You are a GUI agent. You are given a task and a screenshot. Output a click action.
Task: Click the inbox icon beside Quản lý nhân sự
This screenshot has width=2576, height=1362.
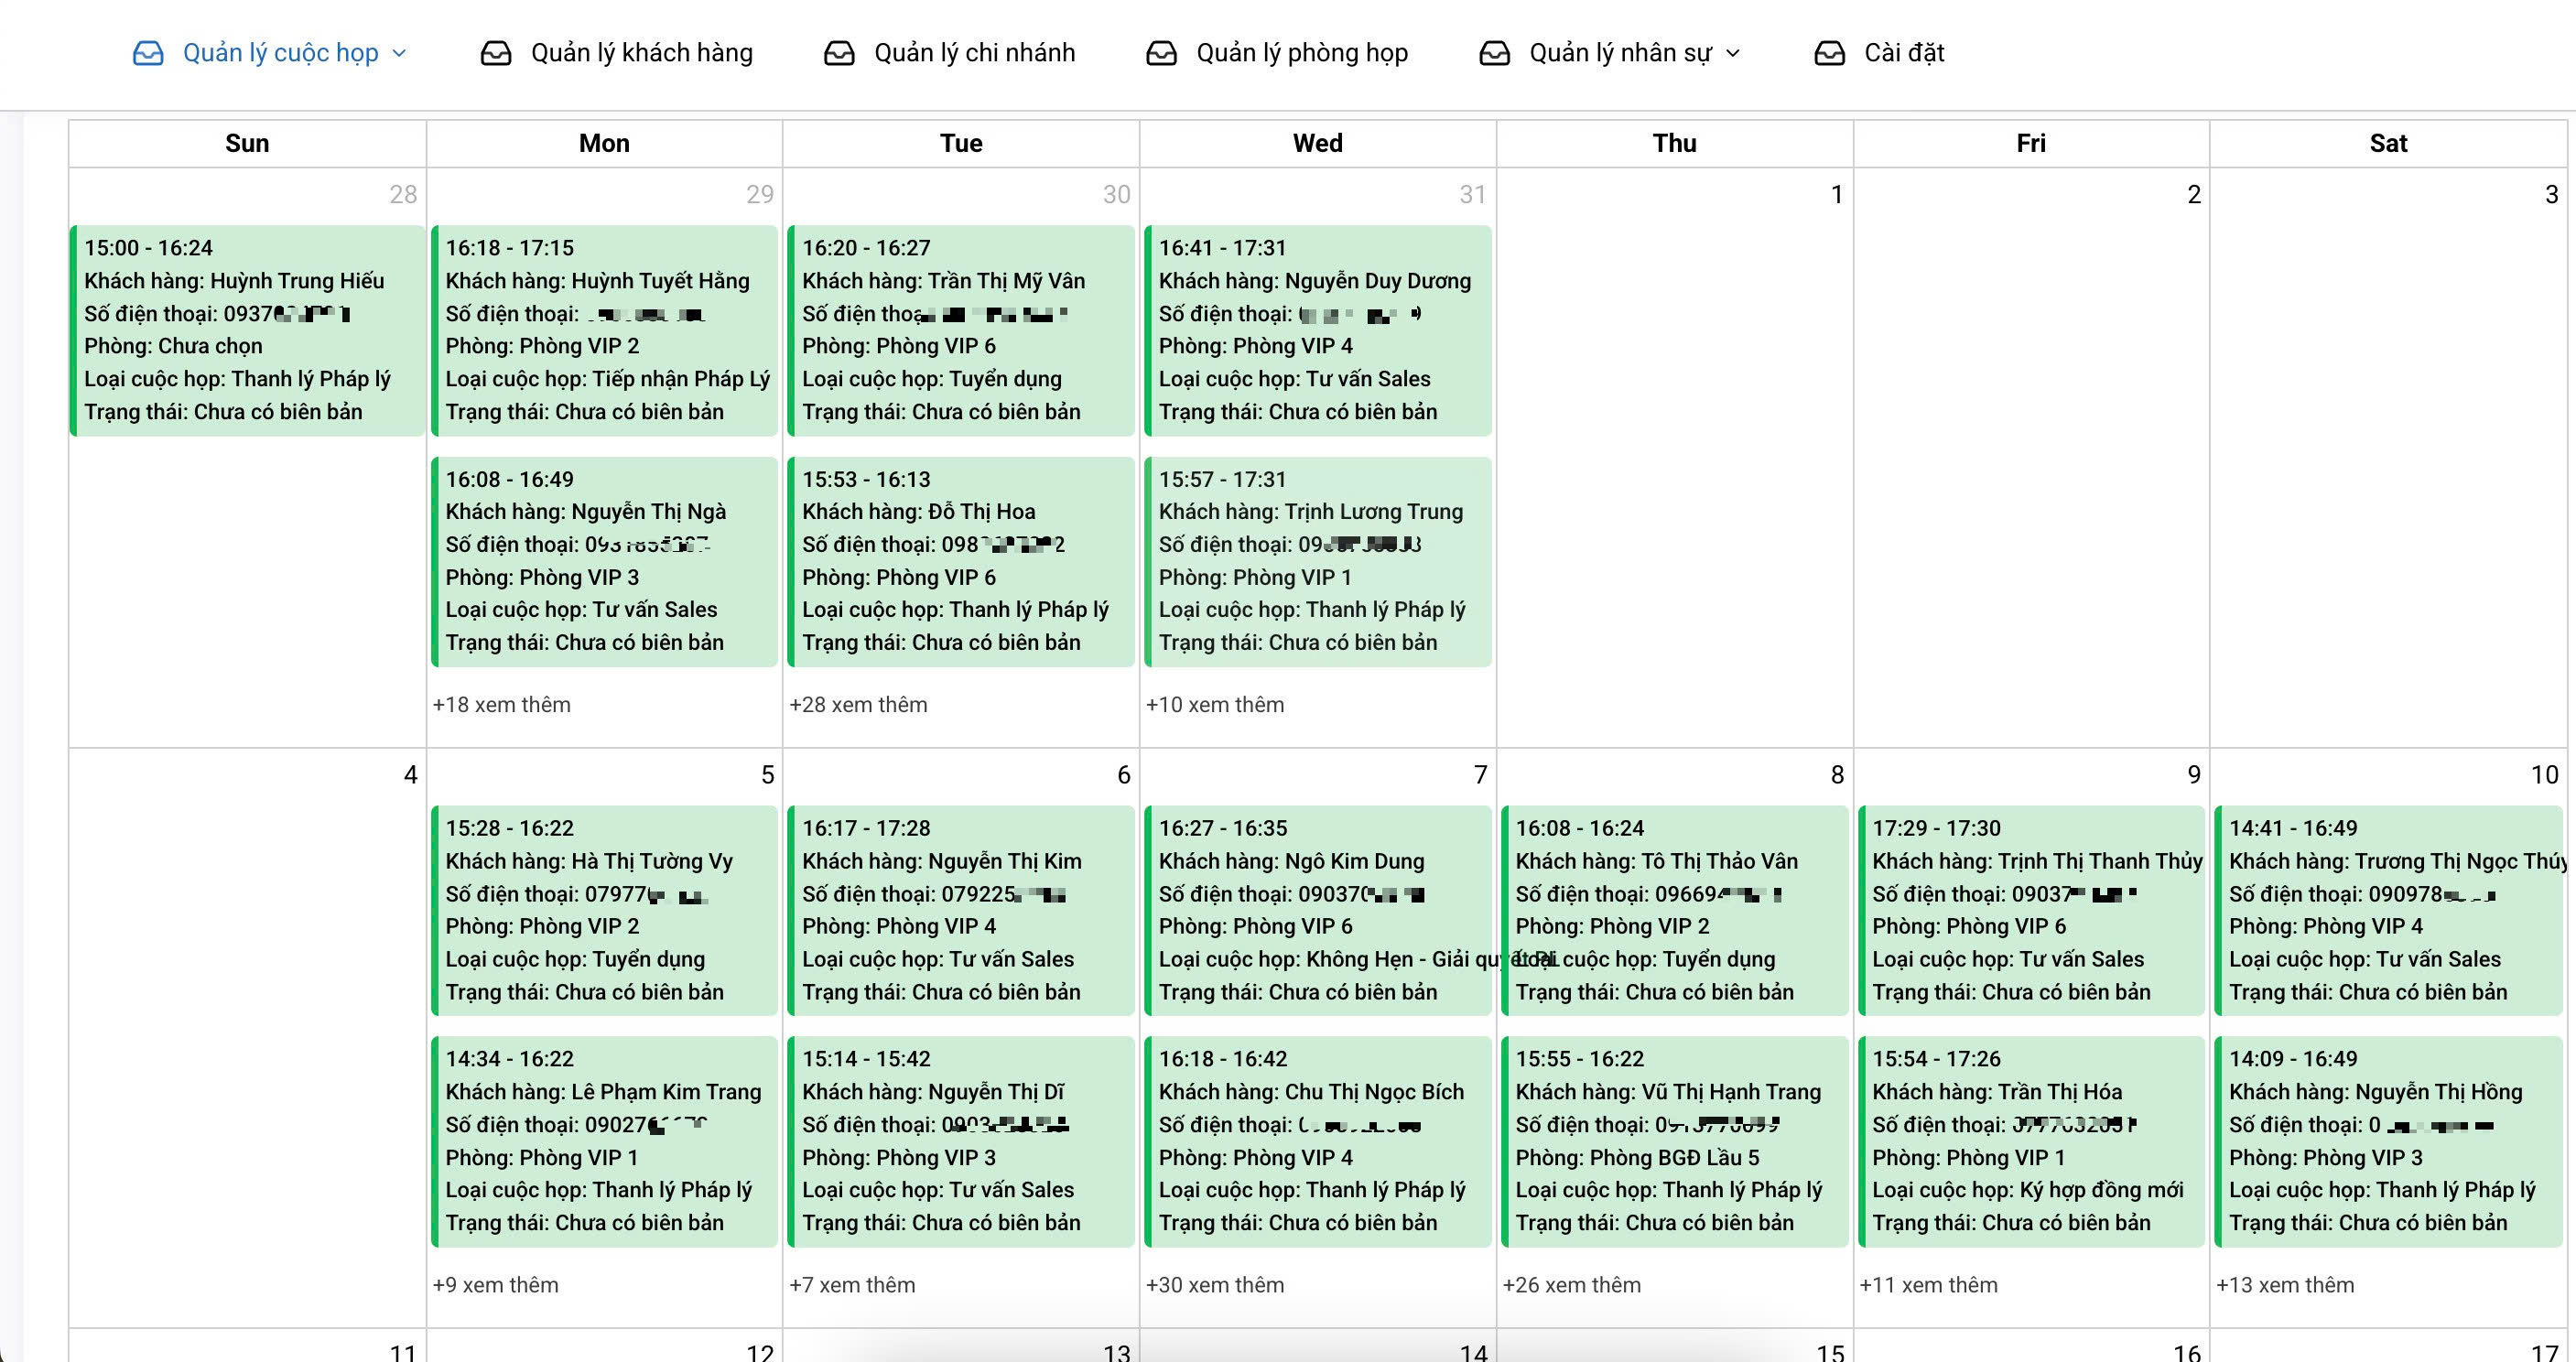(1494, 53)
